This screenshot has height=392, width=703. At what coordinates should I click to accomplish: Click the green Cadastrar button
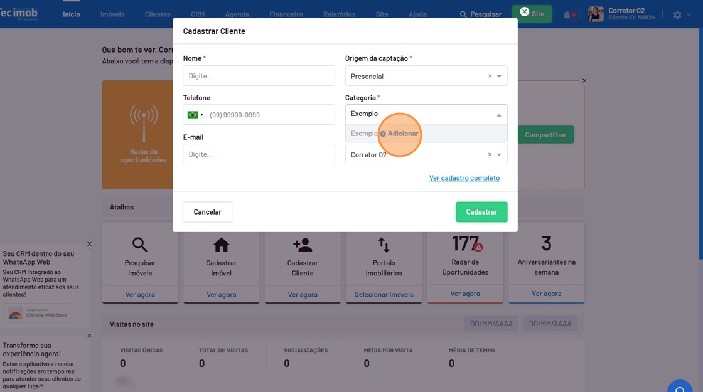tap(481, 212)
